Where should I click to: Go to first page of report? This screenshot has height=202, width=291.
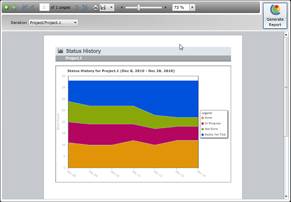pos(25,8)
